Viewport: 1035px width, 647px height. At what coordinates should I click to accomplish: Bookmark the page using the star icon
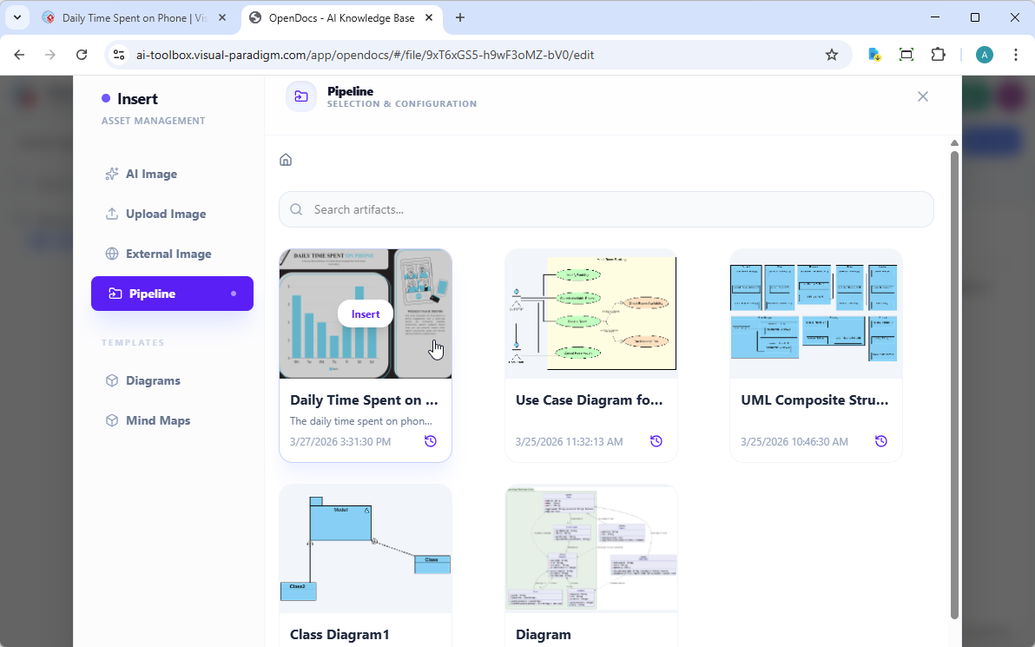pyautogui.click(x=832, y=54)
